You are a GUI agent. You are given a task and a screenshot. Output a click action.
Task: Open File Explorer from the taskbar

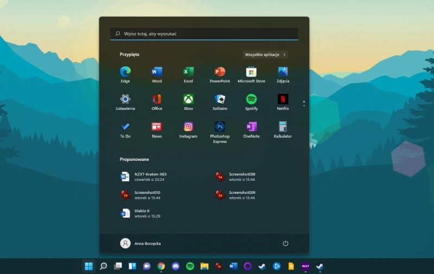pos(205,266)
